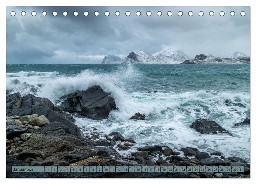Select red day 25 in the calendar strip
256x184 pixels.
click(x=203, y=169)
